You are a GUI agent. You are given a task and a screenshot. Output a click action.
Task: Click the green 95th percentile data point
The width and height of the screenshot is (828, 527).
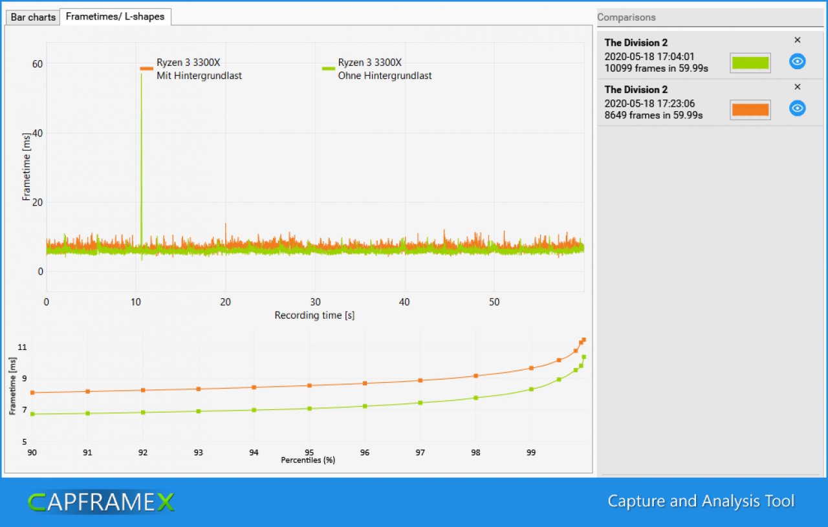click(x=309, y=409)
